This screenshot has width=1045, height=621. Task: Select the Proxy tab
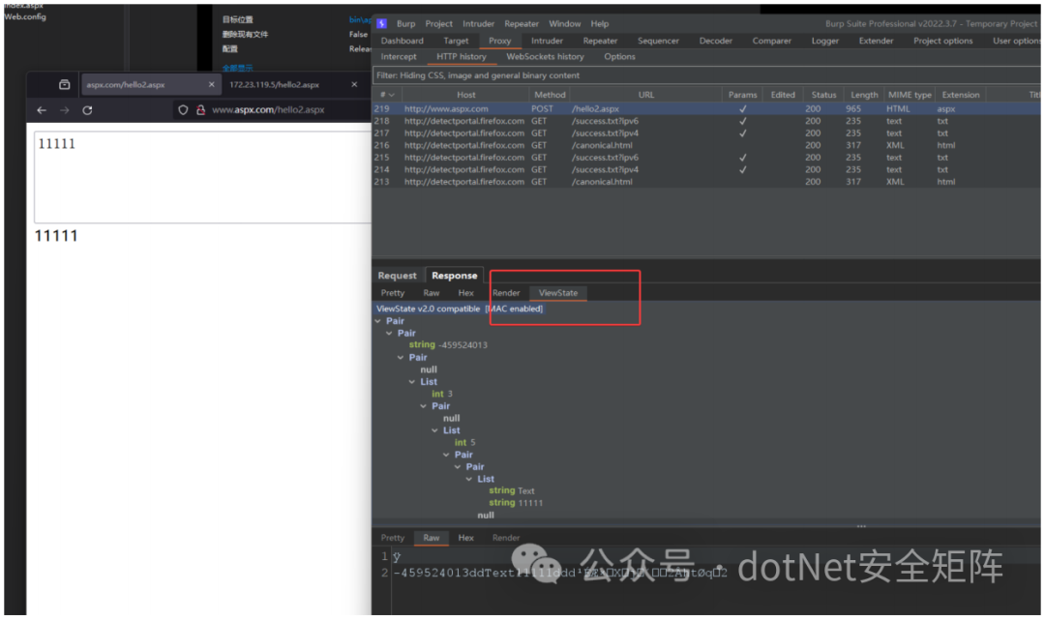(x=500, y=41)
